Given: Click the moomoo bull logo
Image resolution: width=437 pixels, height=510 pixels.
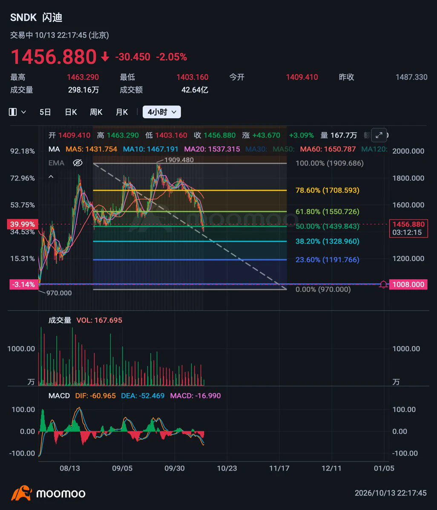Looking at the screenshot, I should coord(21,493).
